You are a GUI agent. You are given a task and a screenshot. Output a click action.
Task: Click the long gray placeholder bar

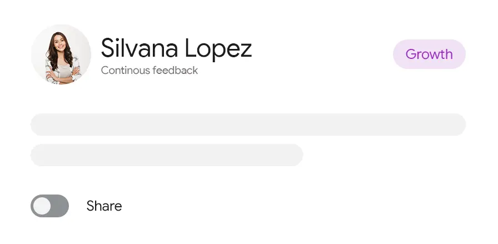coord(248,125)
